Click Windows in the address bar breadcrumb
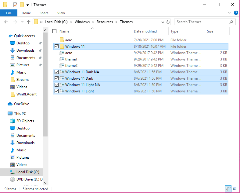Image resolution: width=240 pixels, height=193 pixels. pyautogui.click(x=82, y=22)
